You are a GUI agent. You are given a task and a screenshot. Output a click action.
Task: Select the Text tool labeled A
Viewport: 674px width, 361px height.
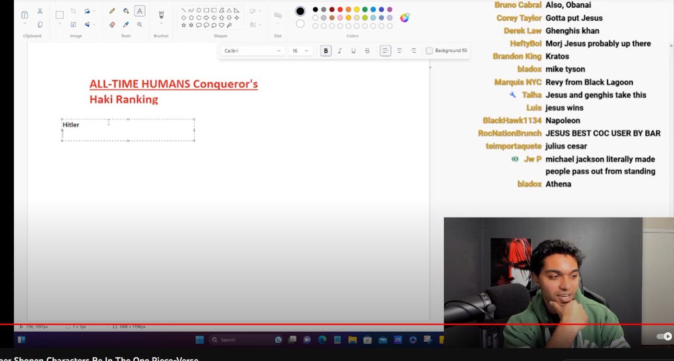(140, 11)
